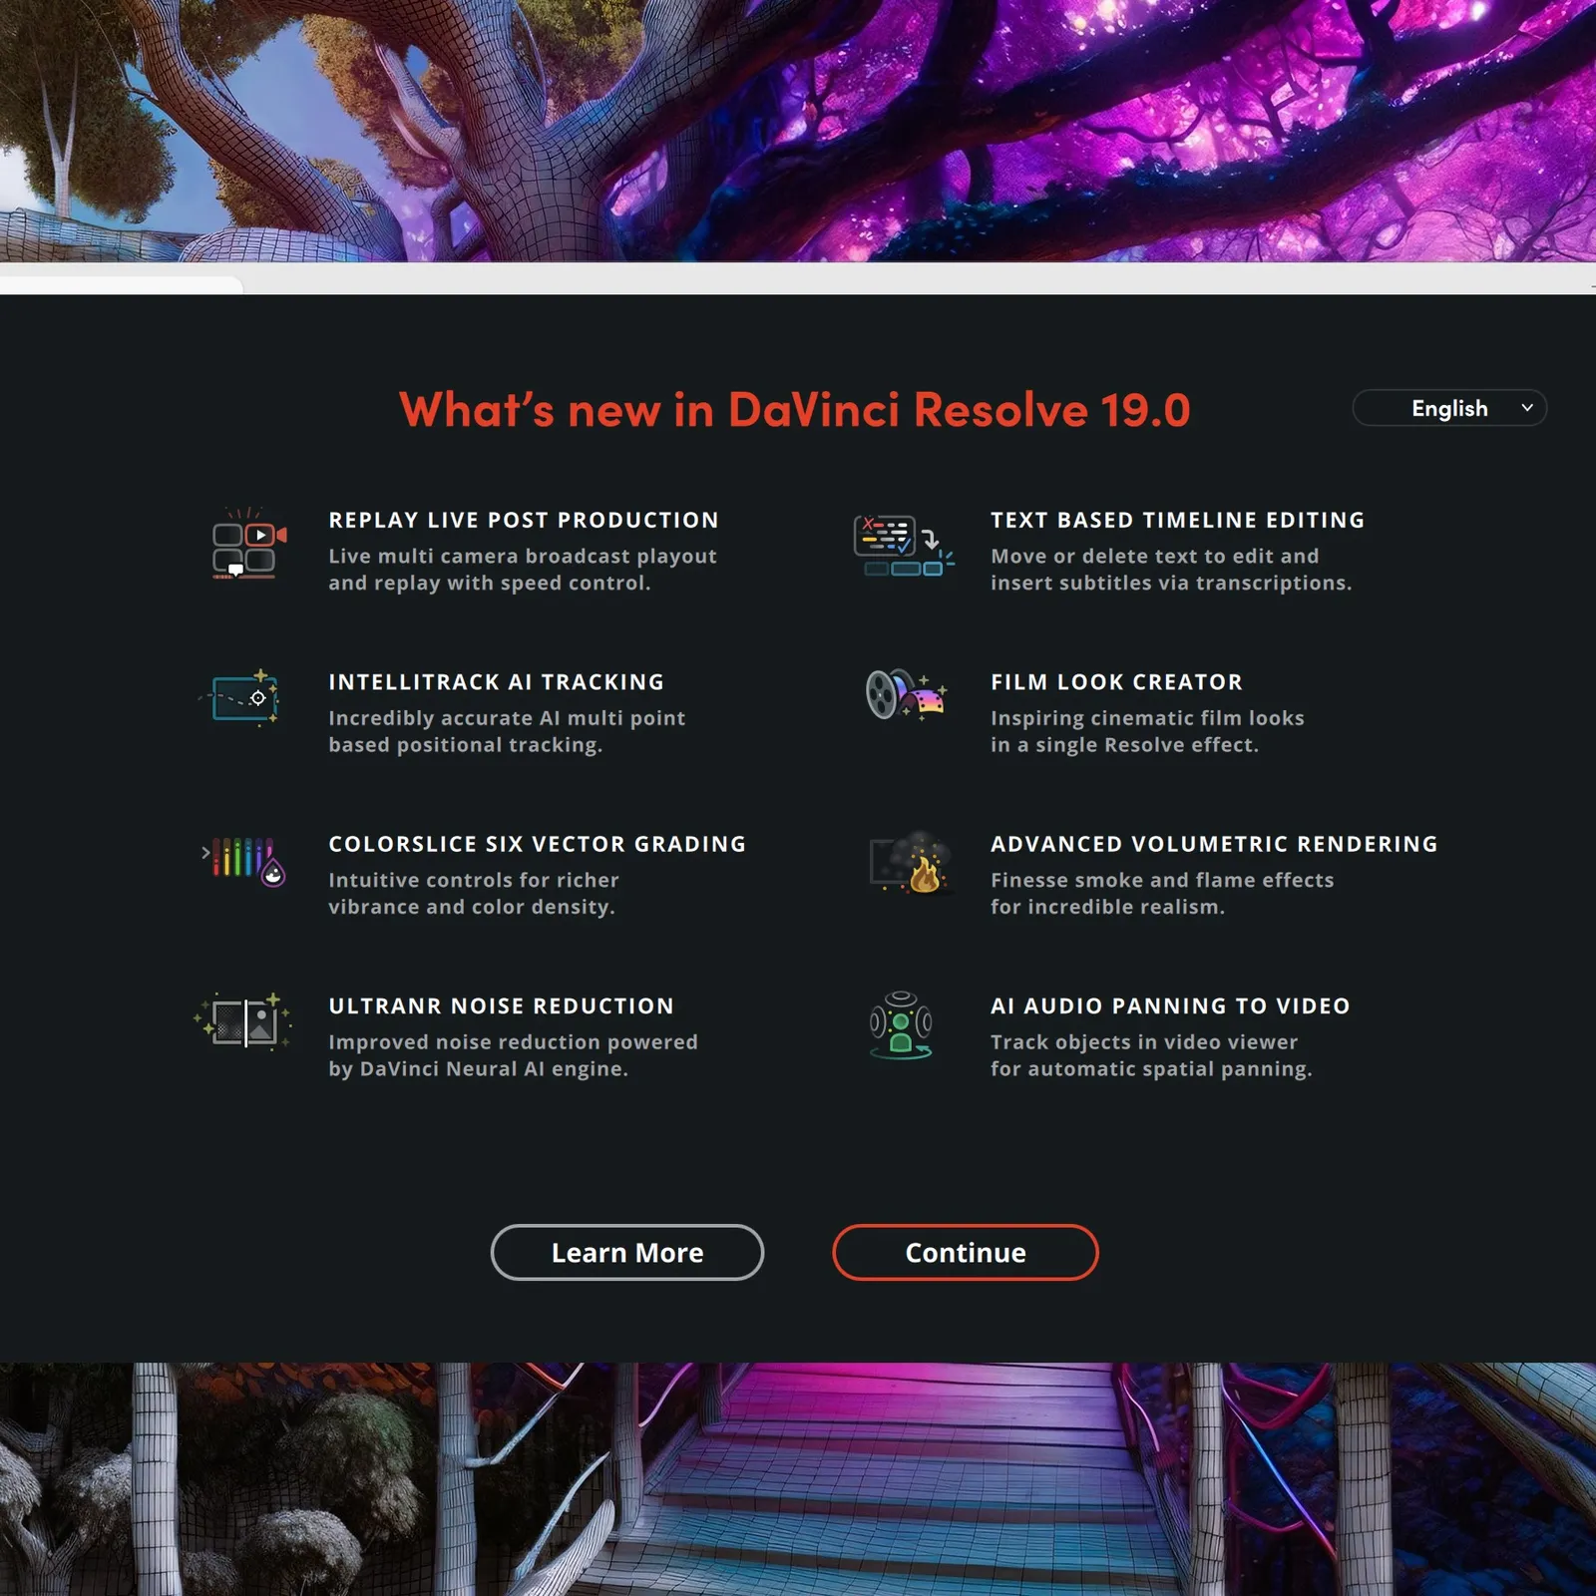Select the Replay Live Post Production heading
This screenshot has width=1596, height=1596.
coord(524,520)
